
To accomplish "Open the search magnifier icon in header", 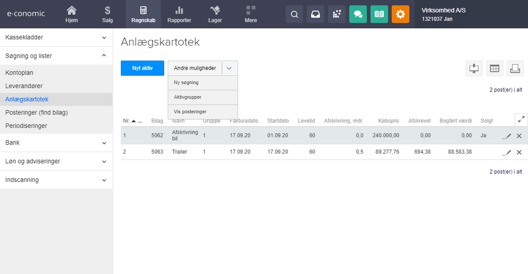I will [294, 14].
